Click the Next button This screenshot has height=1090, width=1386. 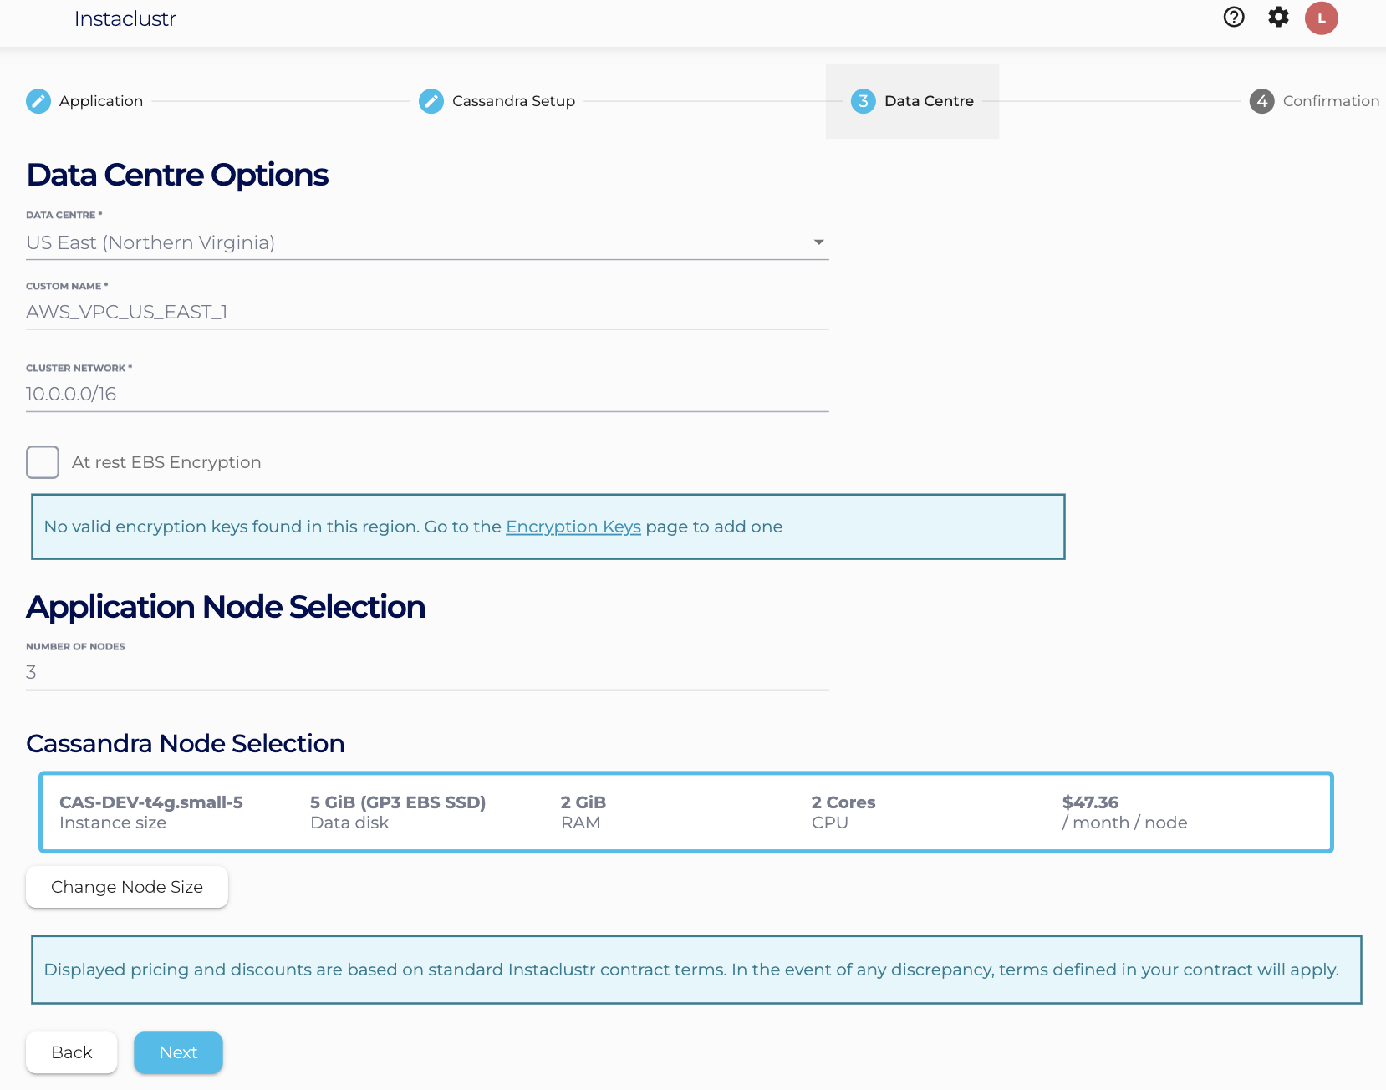[178, 1052]
